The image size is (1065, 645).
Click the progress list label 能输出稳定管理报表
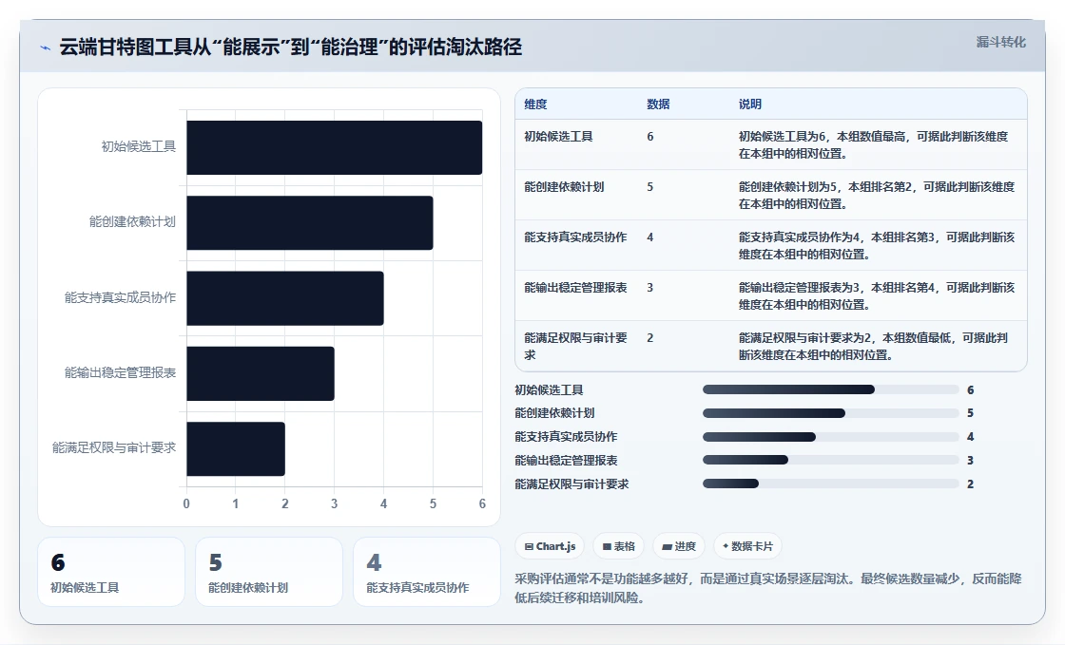point(566,461)
